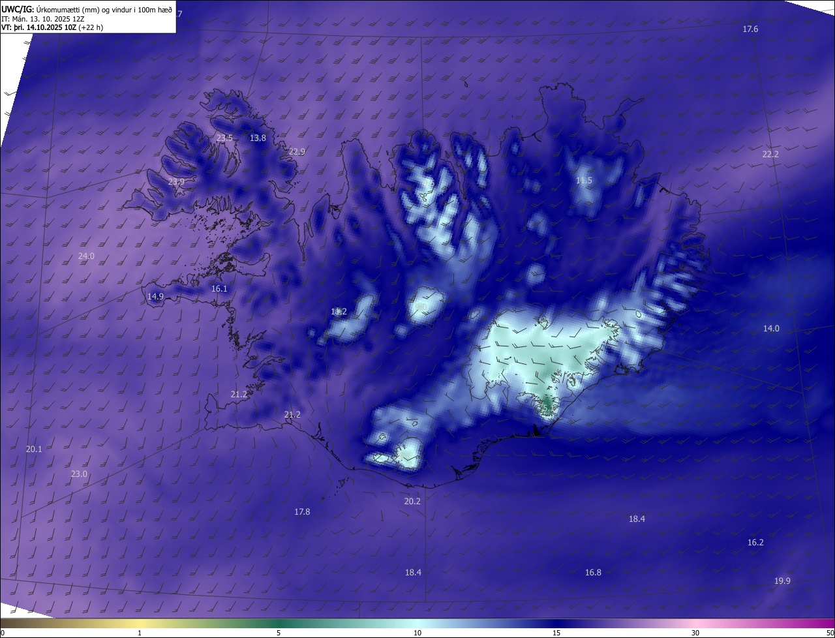
Task: Click the UWC/IG Úrkomumætti title line
Action: pyautogui.click(x=87, y=8)
